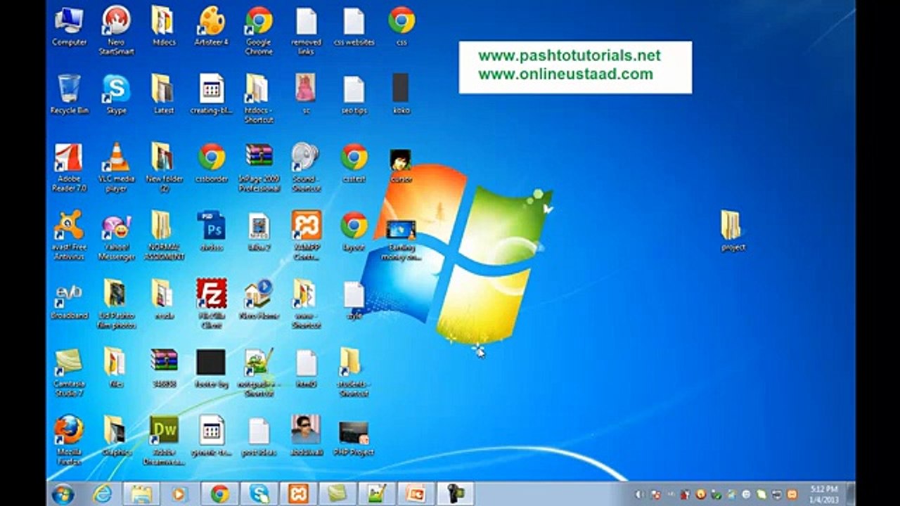
Task: Open the clock showing 5:12 PM
Action: click(823, 493)
